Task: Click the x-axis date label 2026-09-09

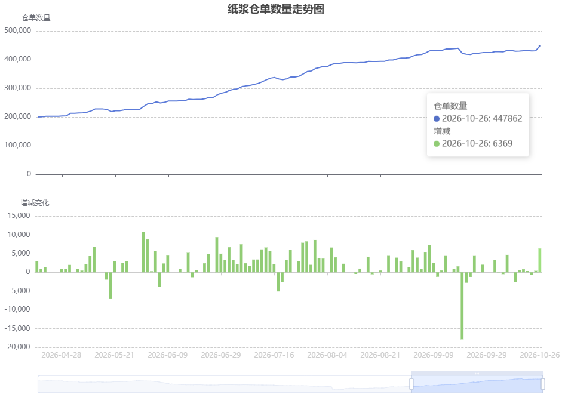Action: click(434, 355)
